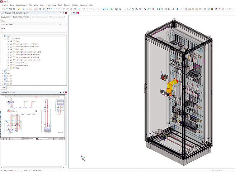The width and height of the screenshot is (235, 172).
Task: Switch to the Tree tab
Action: click(3, 88)
